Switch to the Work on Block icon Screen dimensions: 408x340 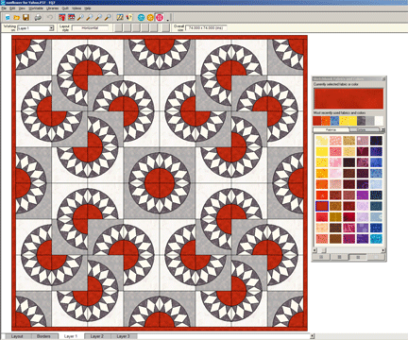click(71, 18)
